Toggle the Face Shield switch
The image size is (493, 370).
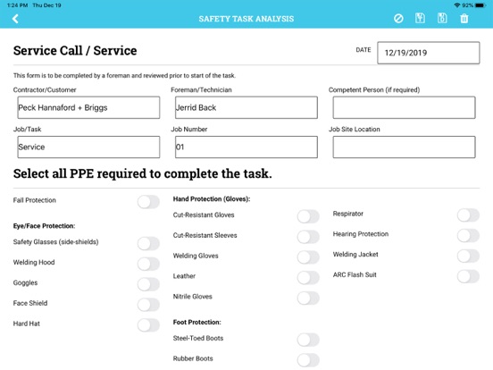coord(148,305)
